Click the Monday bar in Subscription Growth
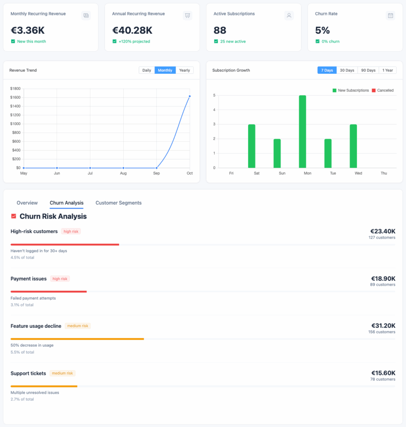The width and height of the screenshot is (406, 427). coord(302,131)
